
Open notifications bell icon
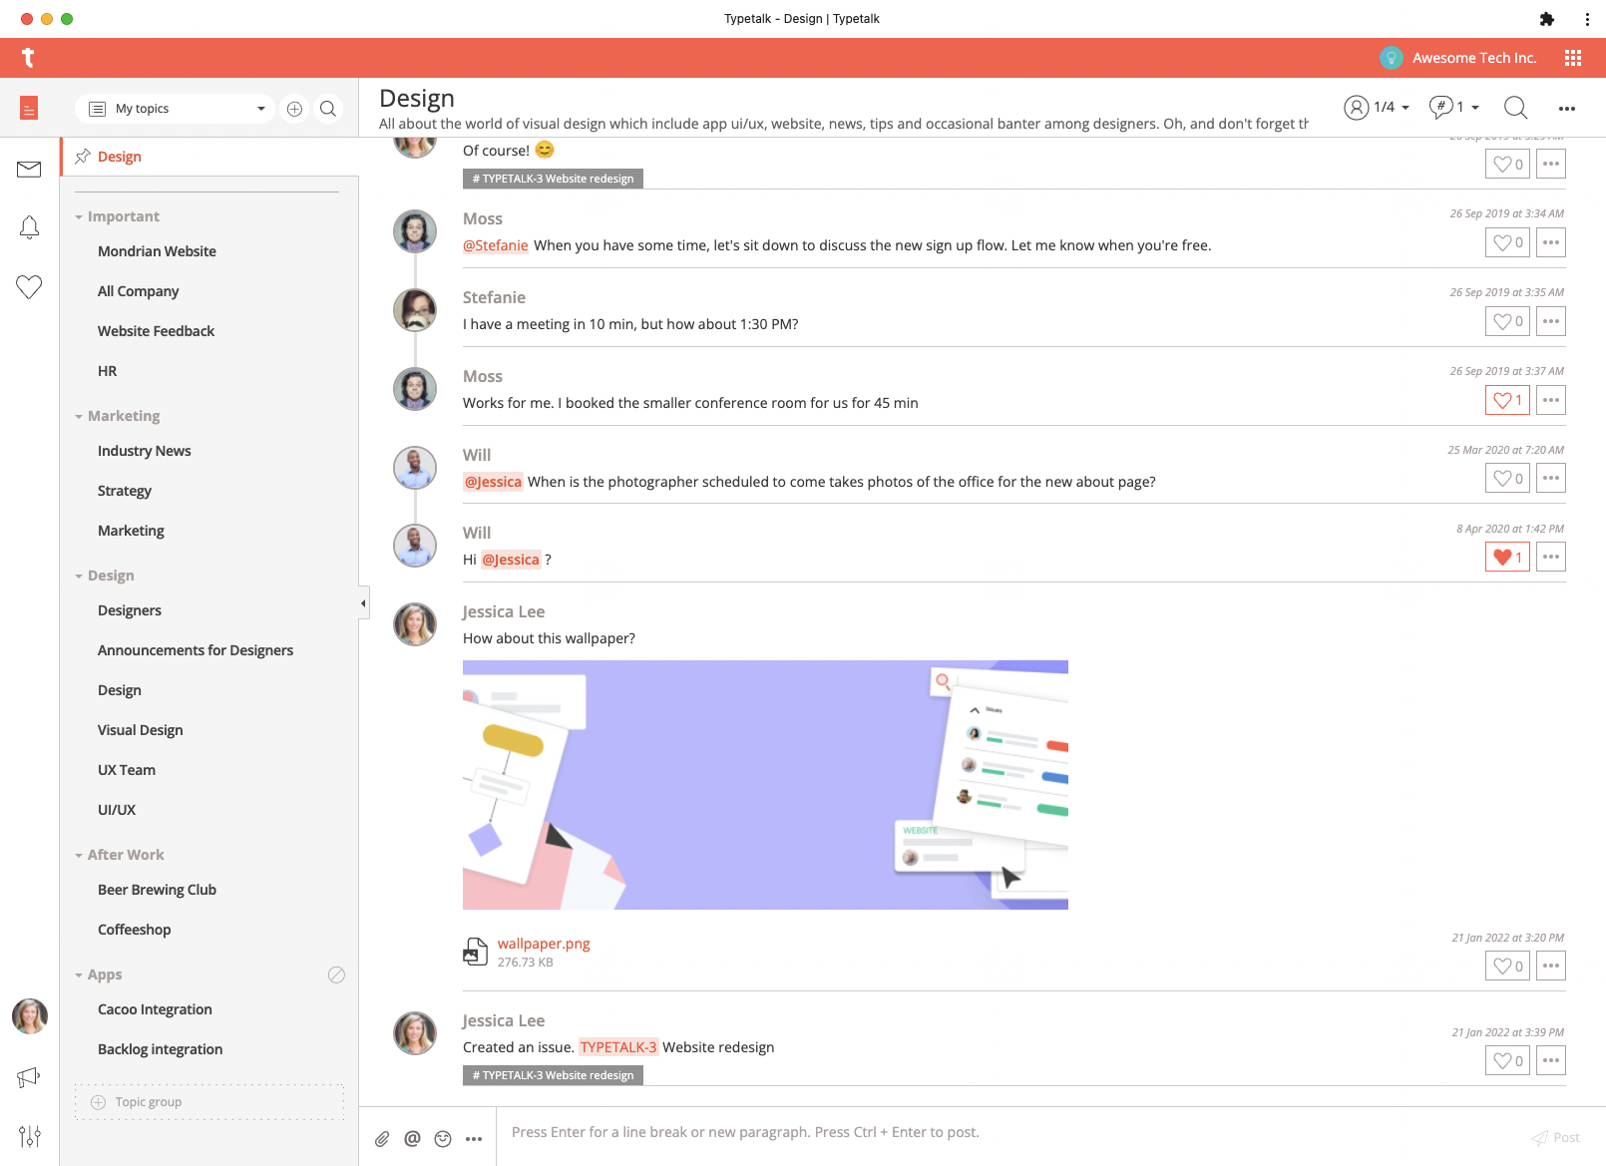click(x=29, y=228)
